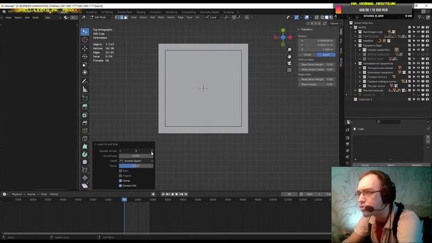The width and height of the screenshot is (432, 243).
Task: Open the Playback dropdown in timeline
Action: [18, 194]
